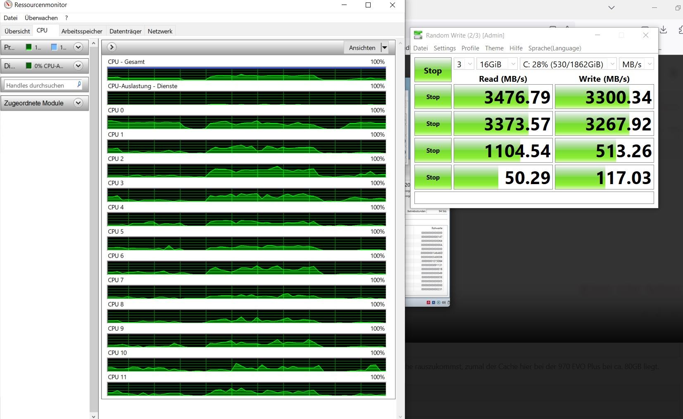
Task: Click the Stop button beside 3476.79
Action: point(433,97)
